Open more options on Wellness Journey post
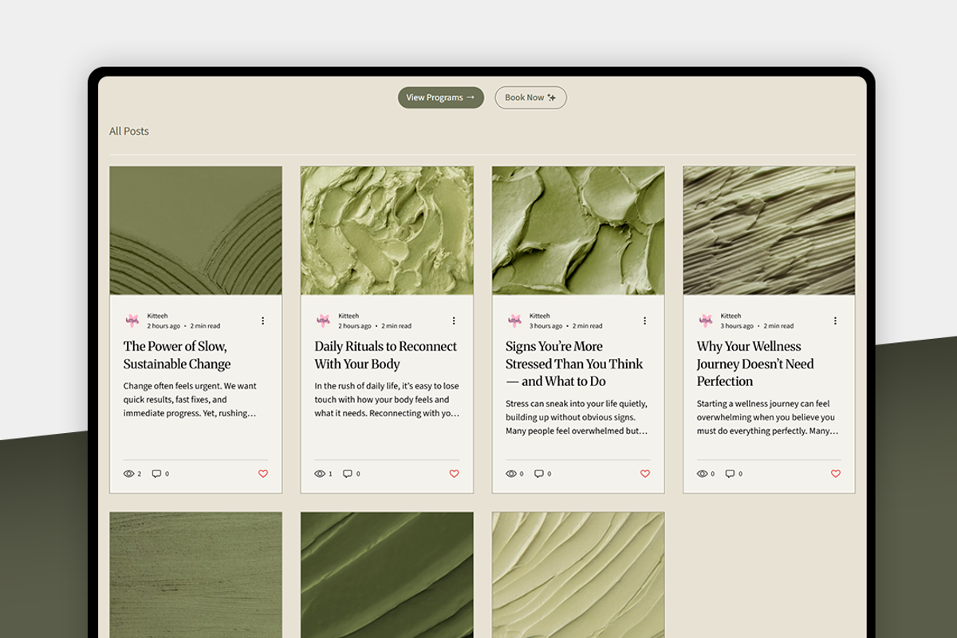This screenshot has width=957, height=638. pyautogui.click(x=835, y=321)
